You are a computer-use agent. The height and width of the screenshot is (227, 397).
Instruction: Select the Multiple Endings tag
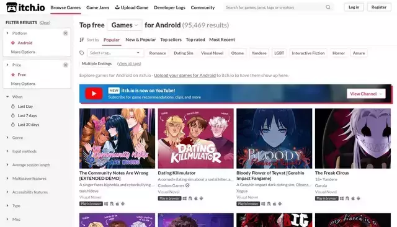[97, 63]
